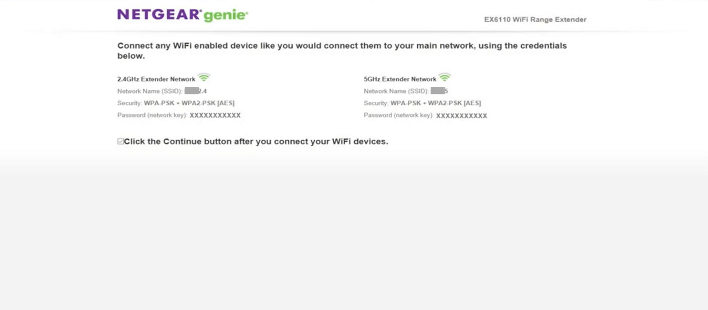Click the 2.4GHz network SSID value
Image resolution: width=708 pixels, height=310 pixels.
[x=195, y=91]
